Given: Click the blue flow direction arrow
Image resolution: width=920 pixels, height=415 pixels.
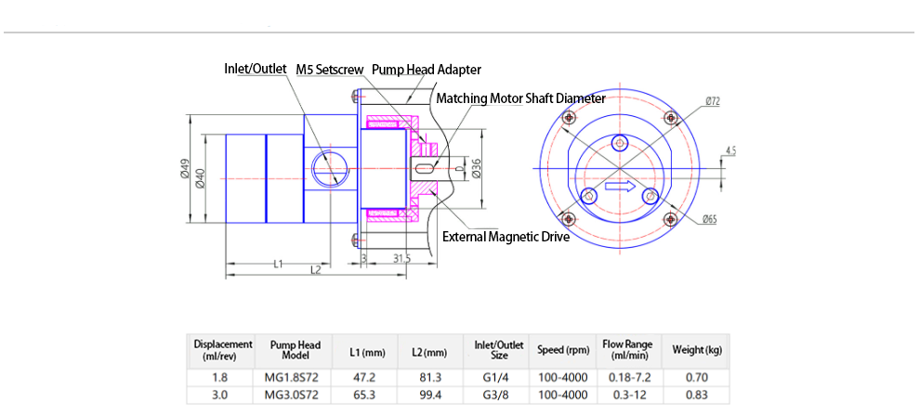Looking at the screenshot, I should (x=619, y=187).
